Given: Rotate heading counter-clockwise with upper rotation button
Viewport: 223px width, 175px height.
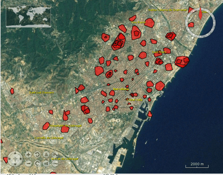Looking at the screenshot, I should [x=37, y=154].
